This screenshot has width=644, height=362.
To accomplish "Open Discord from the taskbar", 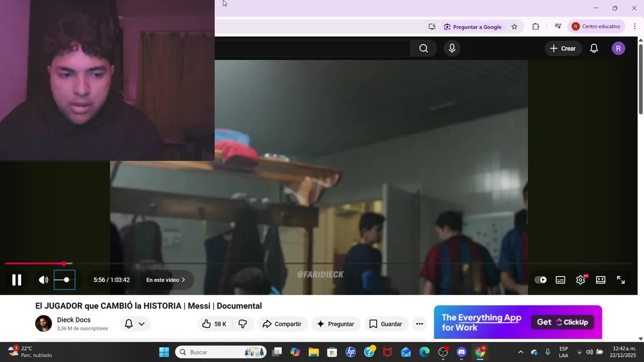I will pos(461,352).
